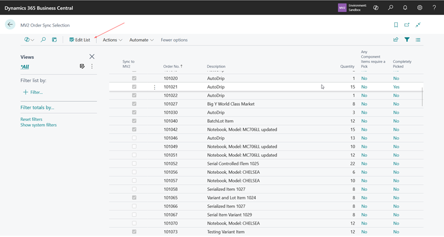Expand the Actions menu
This screenshot has height=237, width=444.
[112, 40]
